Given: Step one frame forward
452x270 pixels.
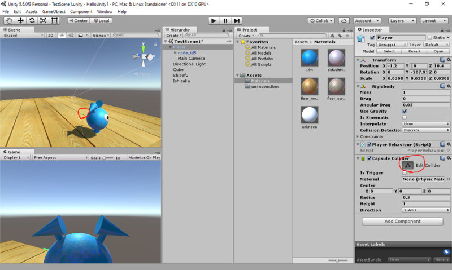Looking at the screenshot, I should pyautogui.click(x=236, y=21).
